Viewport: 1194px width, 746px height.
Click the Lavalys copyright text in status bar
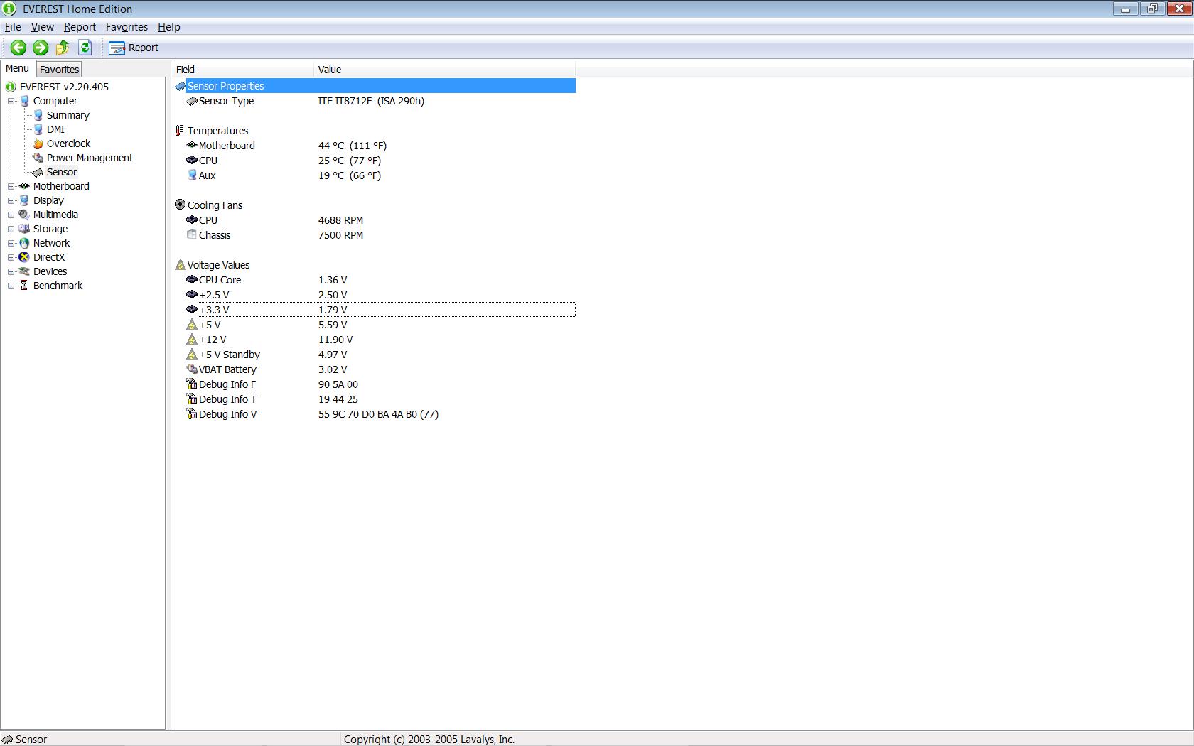pyautogui.click(x=429, y=740)
